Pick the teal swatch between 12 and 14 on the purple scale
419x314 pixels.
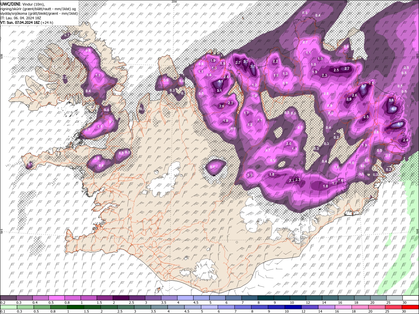point(313,298)
